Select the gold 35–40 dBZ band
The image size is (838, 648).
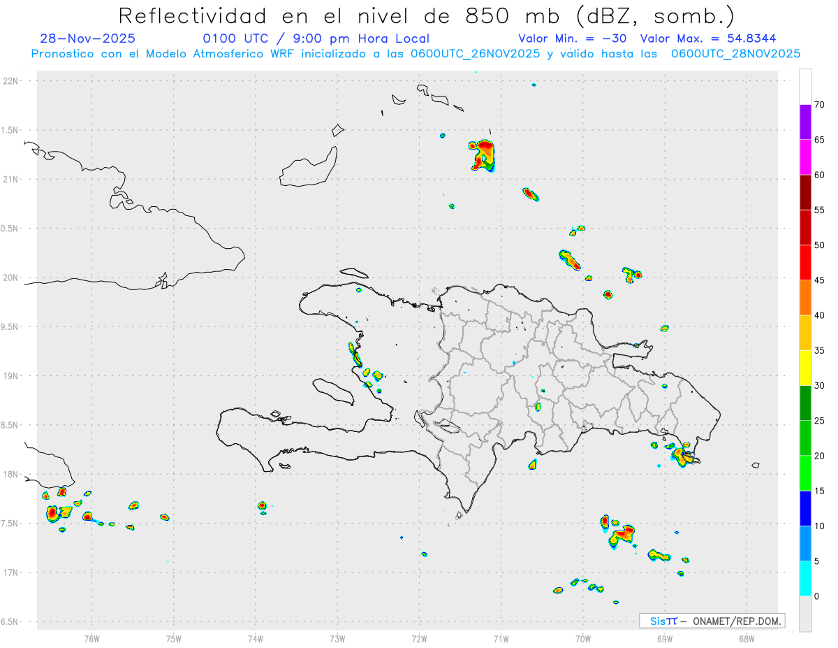pyautogui.click(x=805, y=333)
